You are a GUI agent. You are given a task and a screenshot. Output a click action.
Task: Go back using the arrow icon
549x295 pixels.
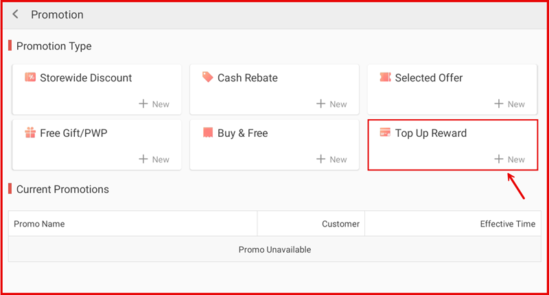tap(16, 14)
